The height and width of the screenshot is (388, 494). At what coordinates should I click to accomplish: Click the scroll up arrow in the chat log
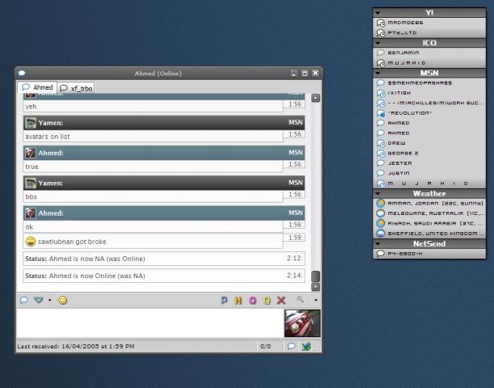point(315,99)
